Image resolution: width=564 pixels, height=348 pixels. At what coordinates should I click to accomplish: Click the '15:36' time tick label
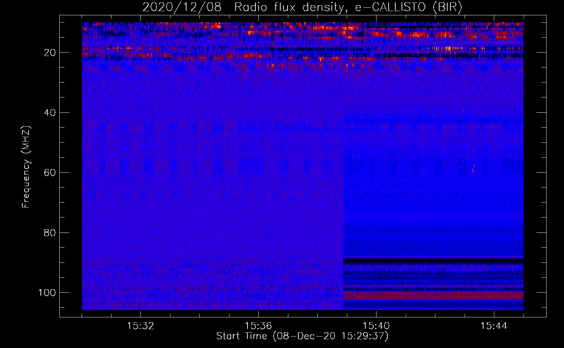pos(258,326)
